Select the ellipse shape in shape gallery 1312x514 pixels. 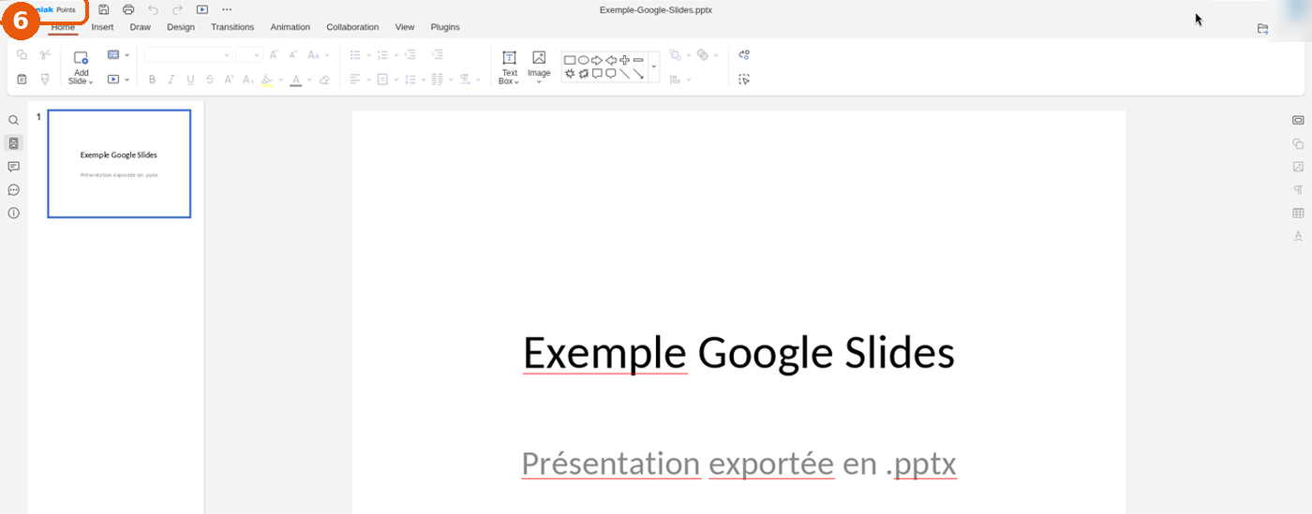(583, 60)
